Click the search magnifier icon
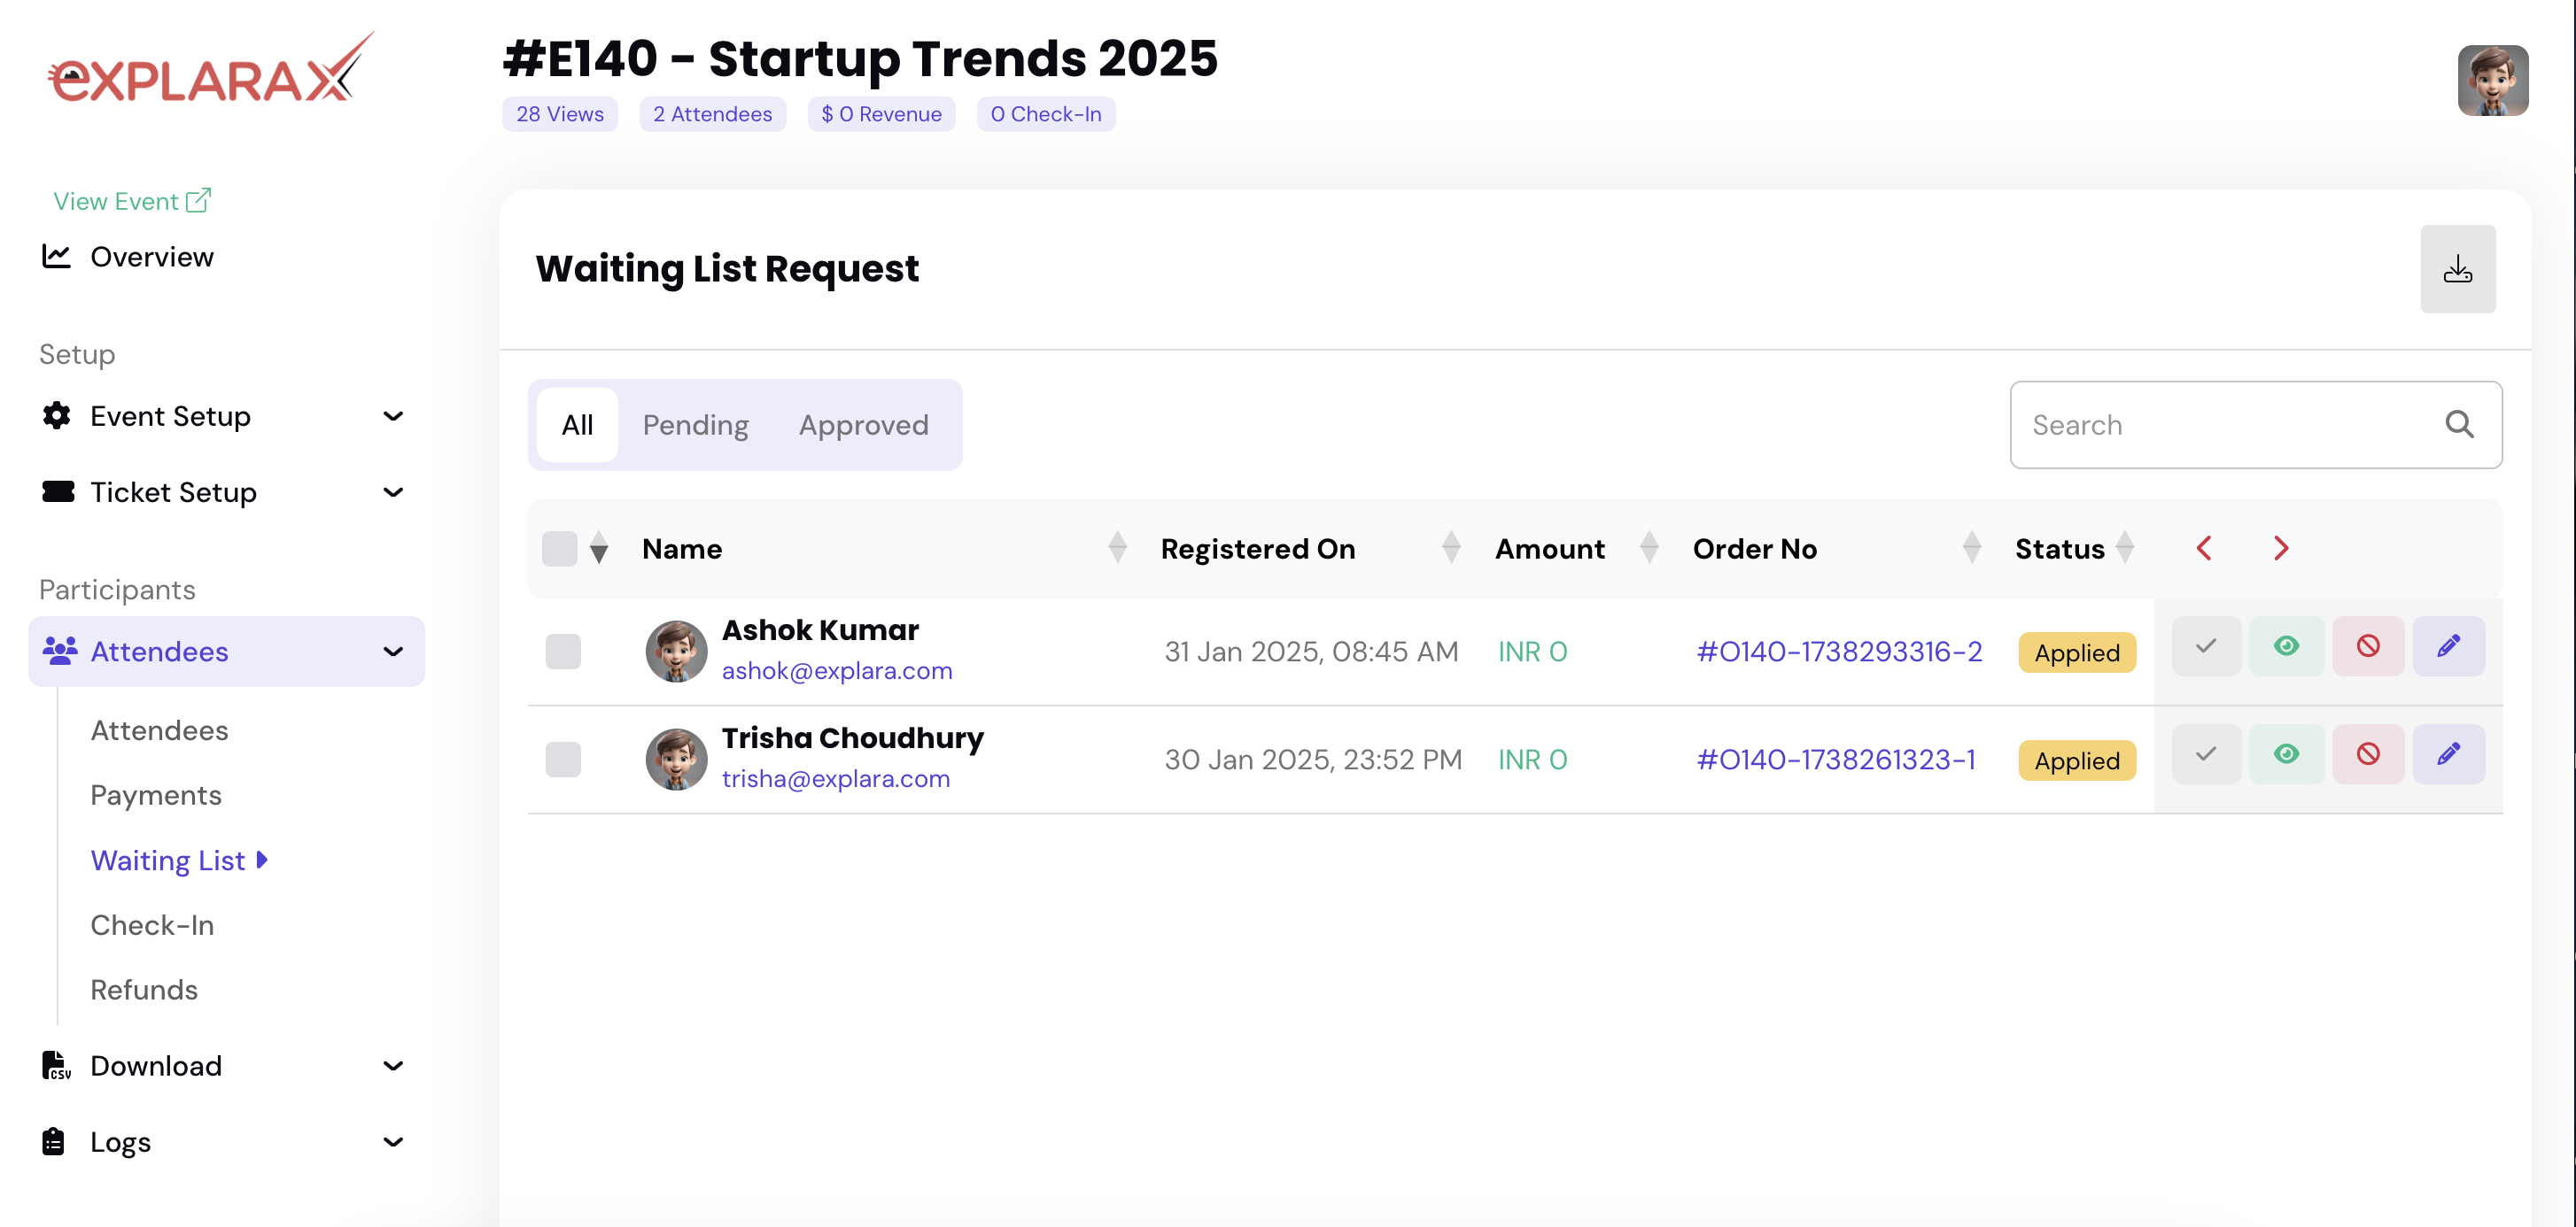This screenshot has width=2576, height=1227. click(x=2459, y=425)
